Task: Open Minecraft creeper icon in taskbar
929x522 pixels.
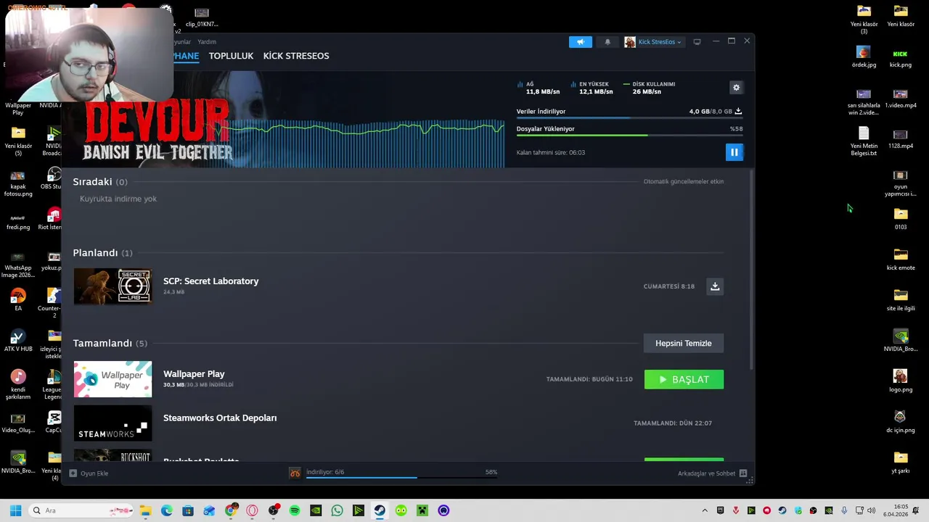Action: [422, 510]
